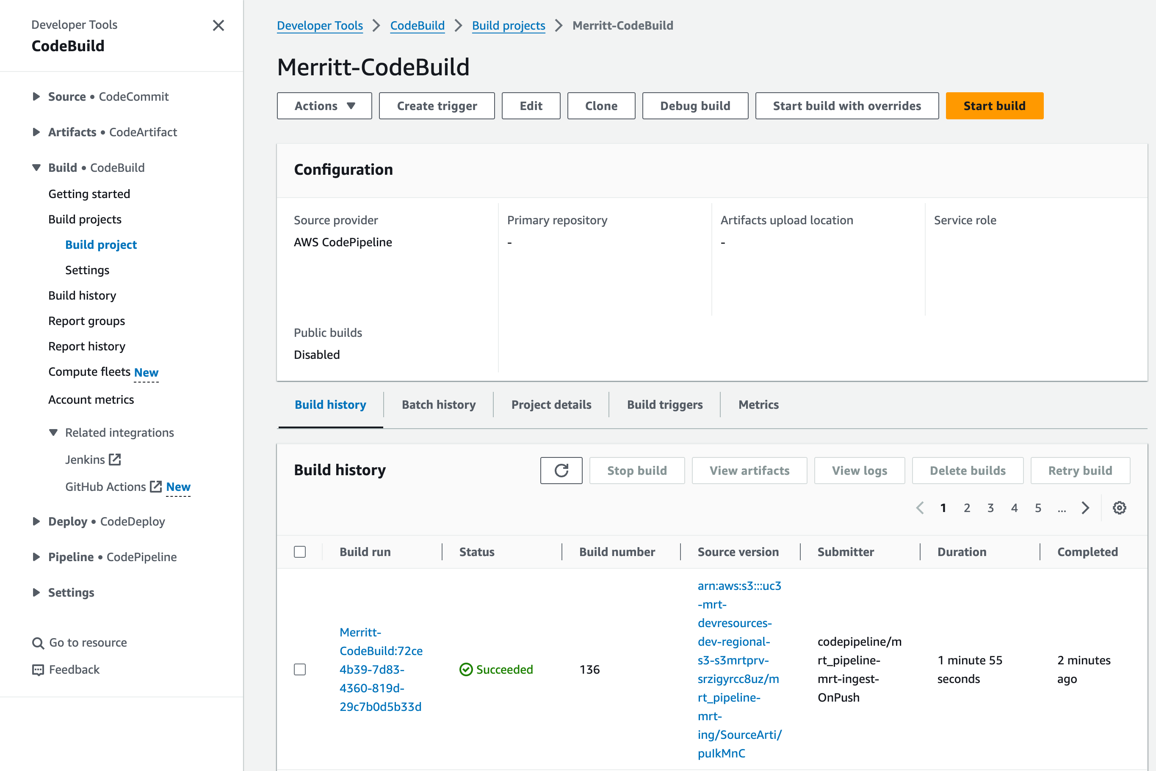
Task: Expand Source CodeCommit section
Action: pos(36,96)
